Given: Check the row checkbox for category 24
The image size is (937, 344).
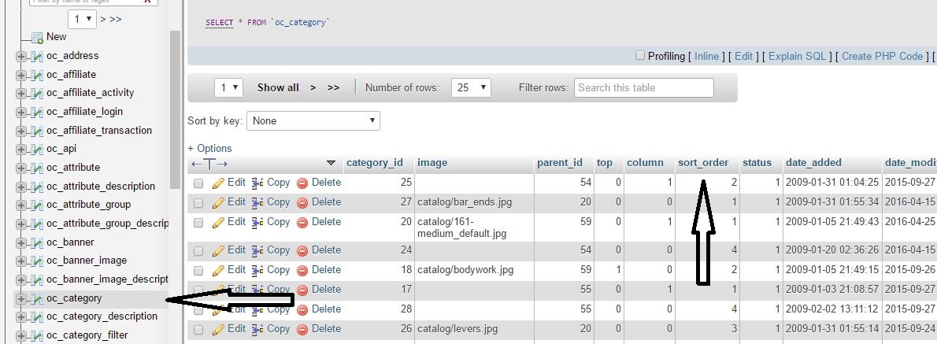Looking at the screenshot, I should coord(198,251).
